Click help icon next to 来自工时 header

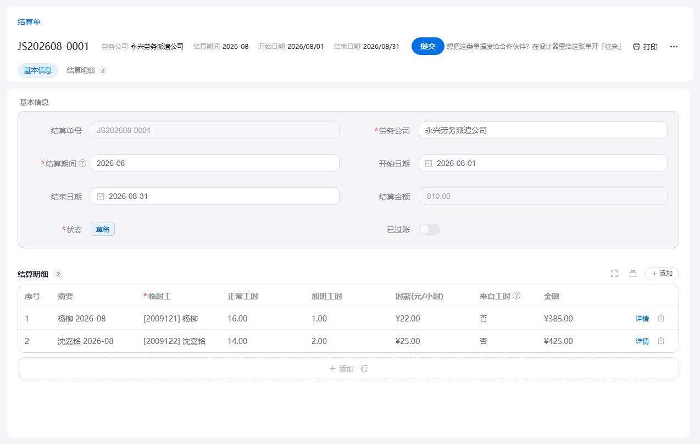click(x=516, y=296)
